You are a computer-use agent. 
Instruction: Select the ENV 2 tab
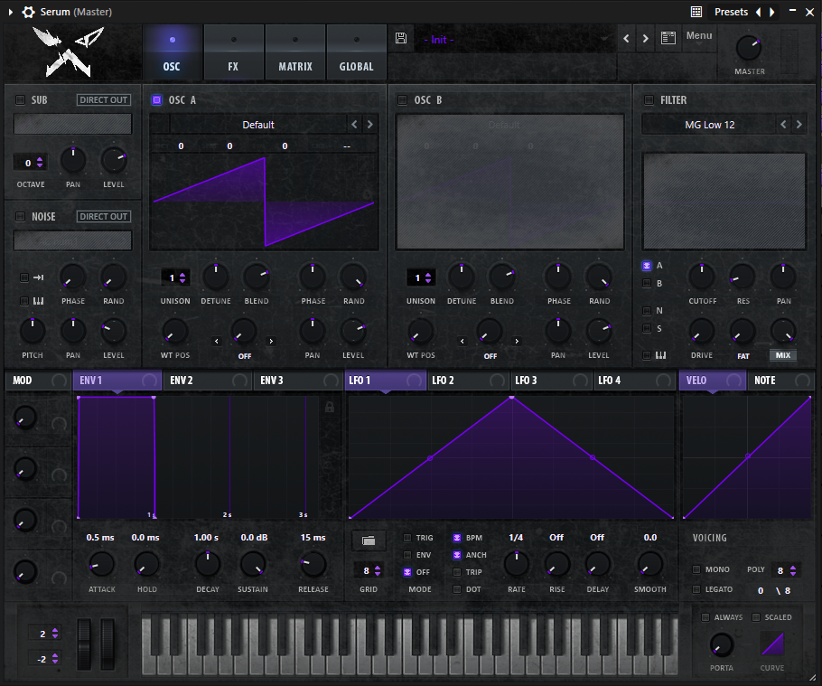(207, 381)
